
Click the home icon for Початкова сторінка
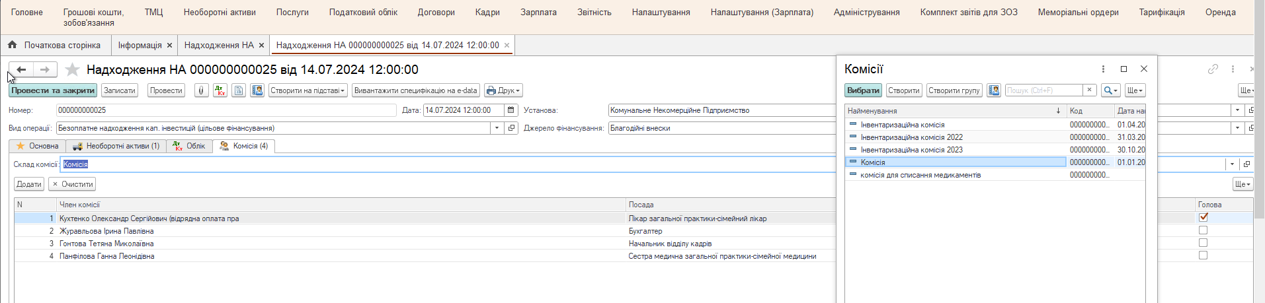12,45
